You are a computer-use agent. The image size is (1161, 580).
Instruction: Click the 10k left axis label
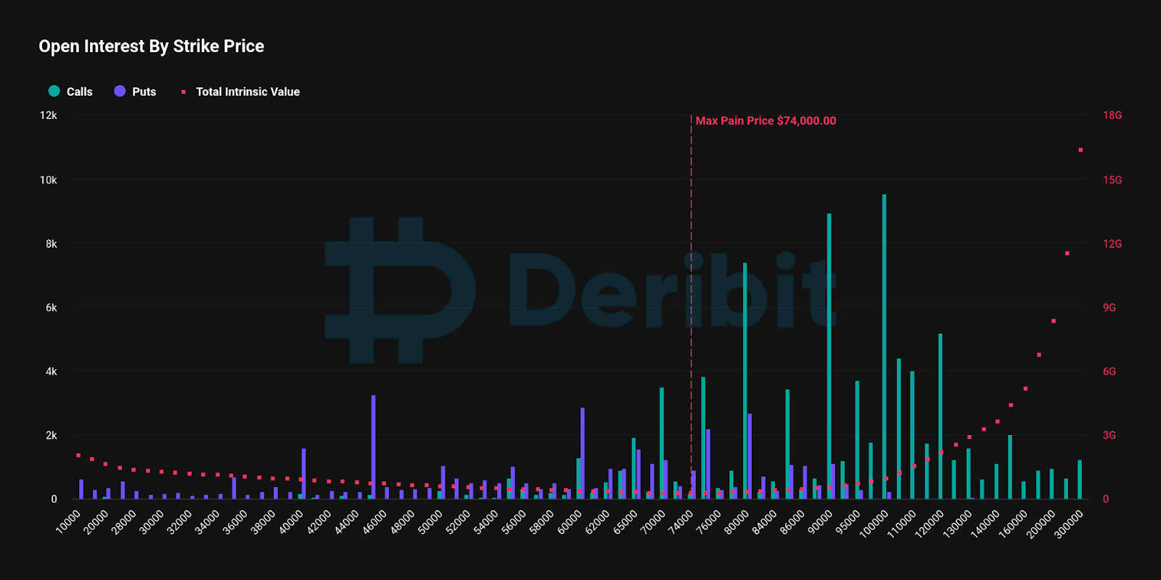coord(49,180)
